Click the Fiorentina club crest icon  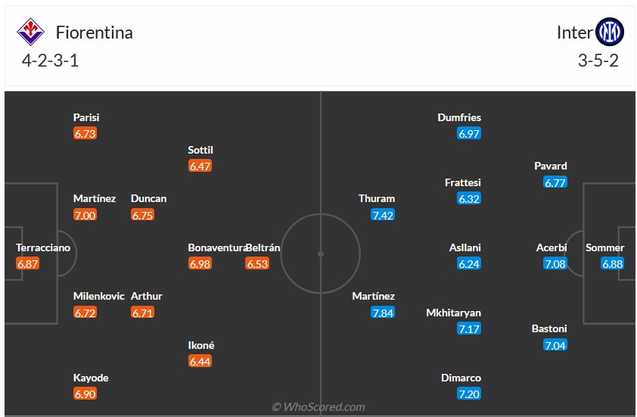coord(31,32)
